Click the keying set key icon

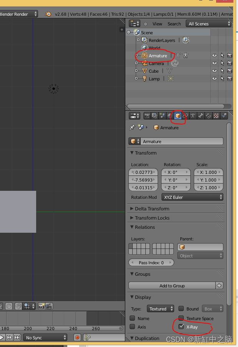88,337
